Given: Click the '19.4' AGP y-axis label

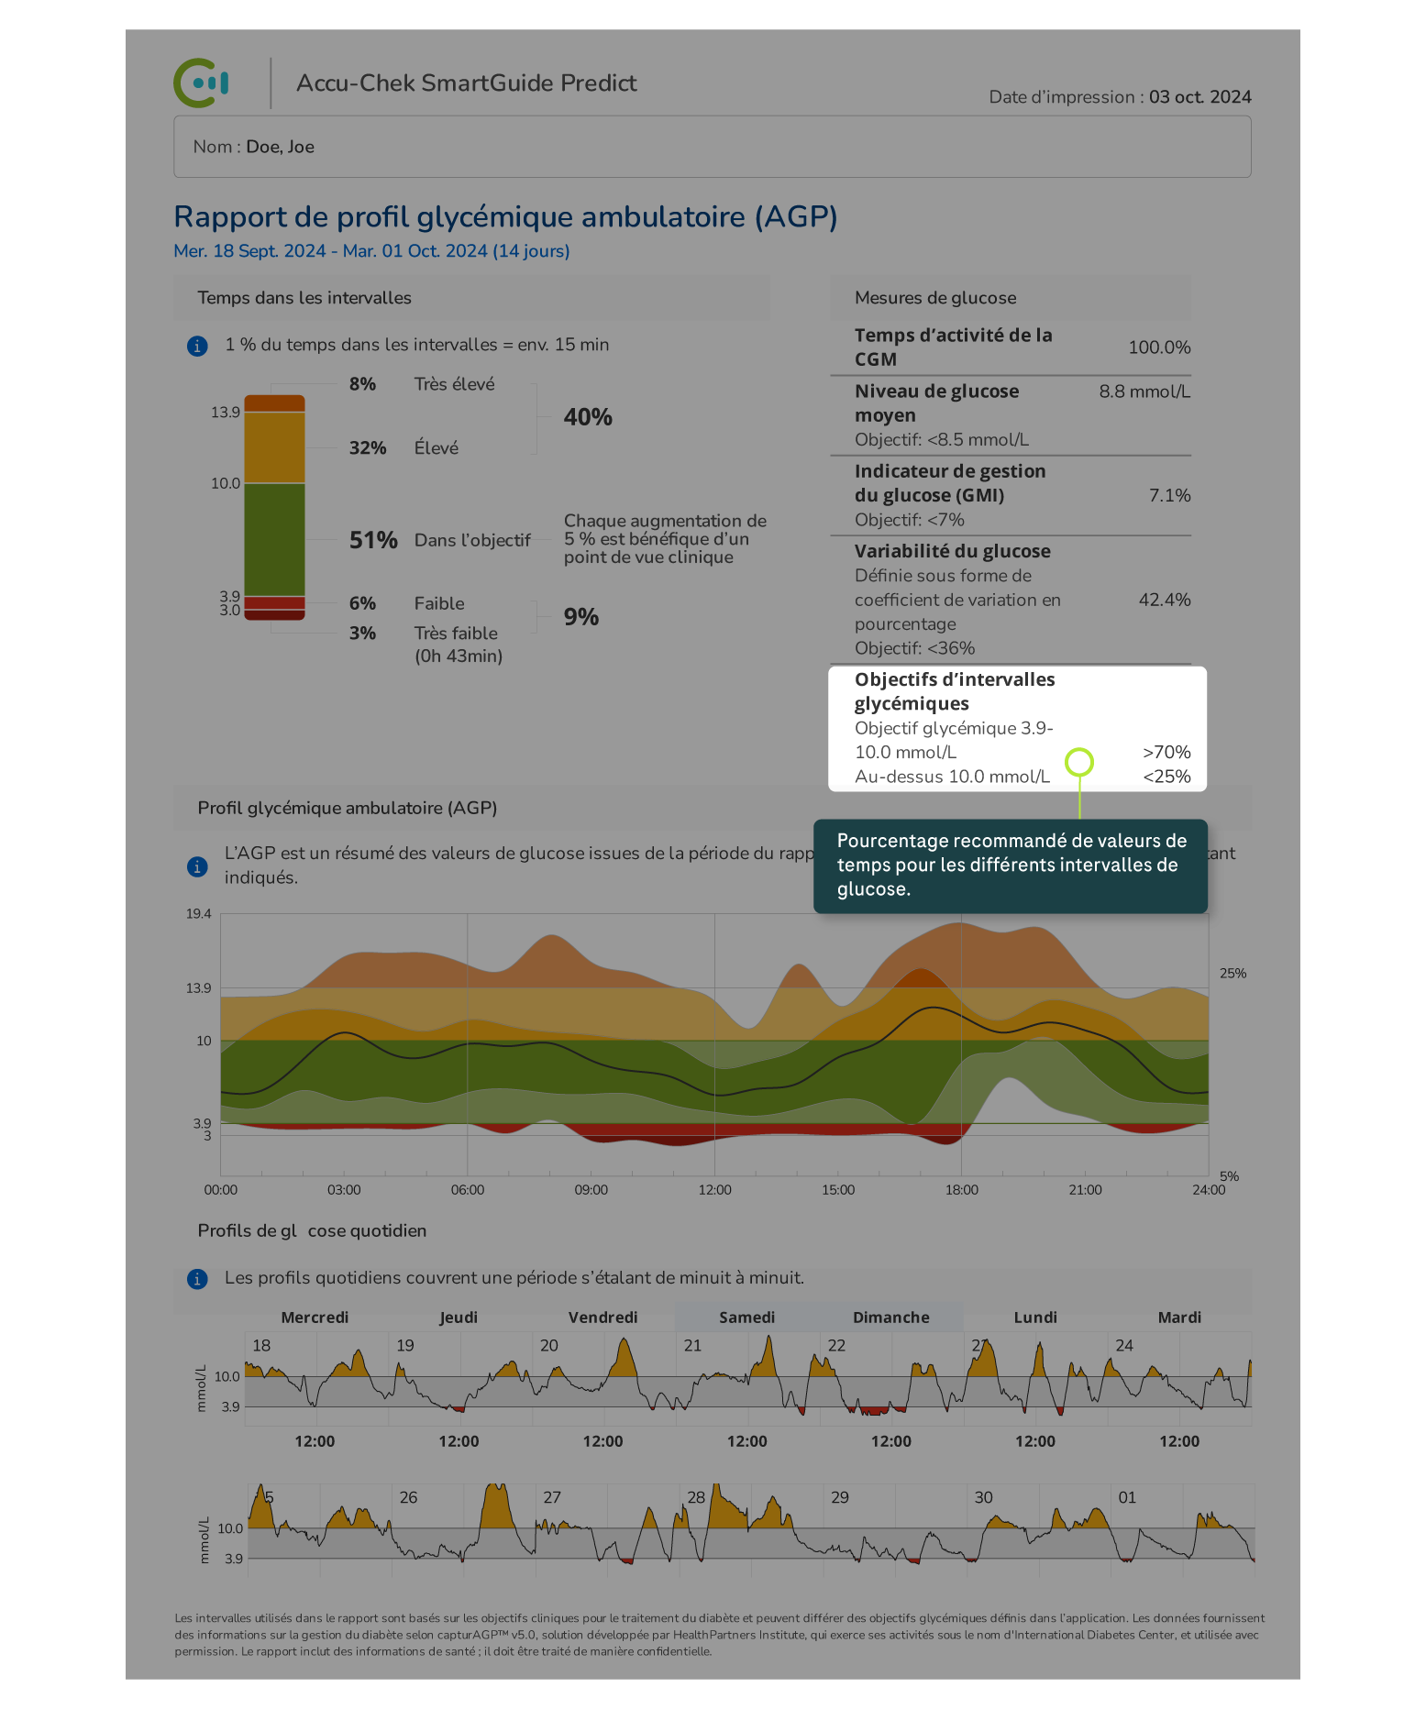Looking at the screenshot, I should tap(198, 914).
